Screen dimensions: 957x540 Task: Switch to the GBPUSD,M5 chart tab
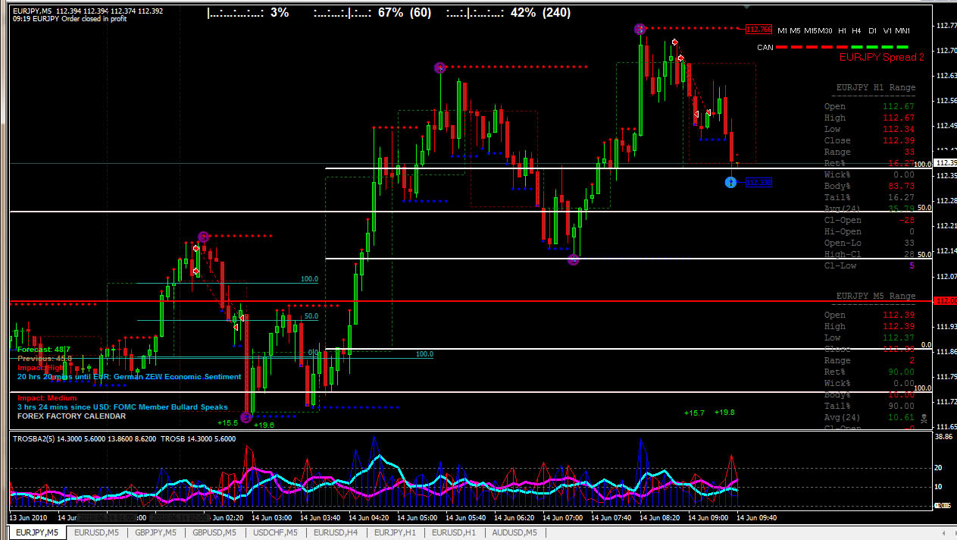pos(214,532)
